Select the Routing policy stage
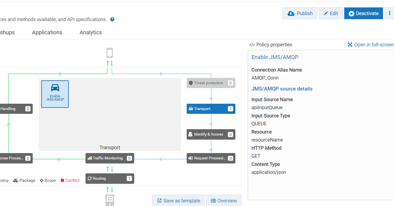This screenshot has height=206, width=394. pyautogui.click(x=110, y=179)
